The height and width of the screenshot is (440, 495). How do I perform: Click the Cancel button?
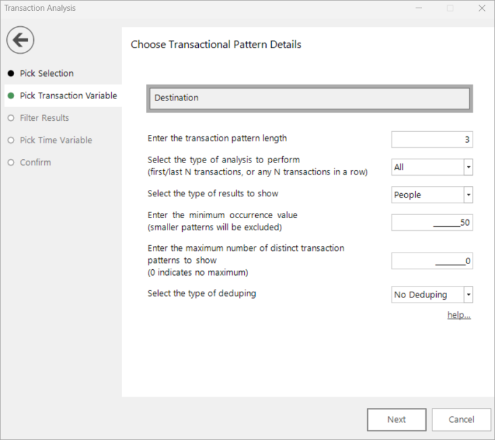pyautogui.click(x=461, y=420)
